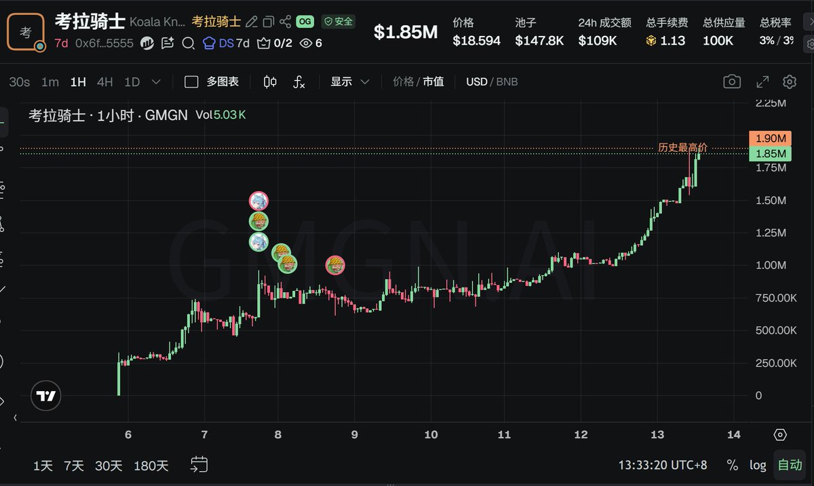The width and height of the screenshot is (814, 486).
Task: Click the search magnifier icon under token name
Action: click(189, 43)
